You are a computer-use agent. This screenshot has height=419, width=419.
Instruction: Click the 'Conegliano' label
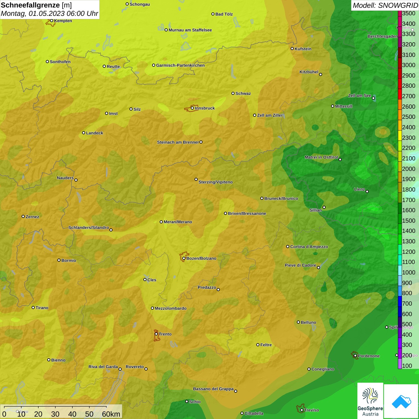click(323, 369)
